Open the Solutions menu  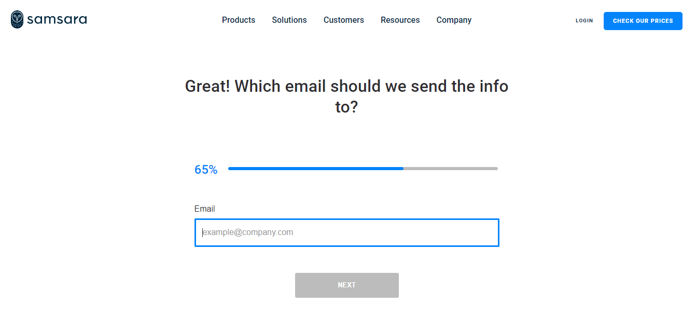tap(289, 20)
